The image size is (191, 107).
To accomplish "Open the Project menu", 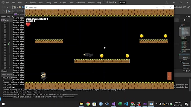I will point(33,3).
